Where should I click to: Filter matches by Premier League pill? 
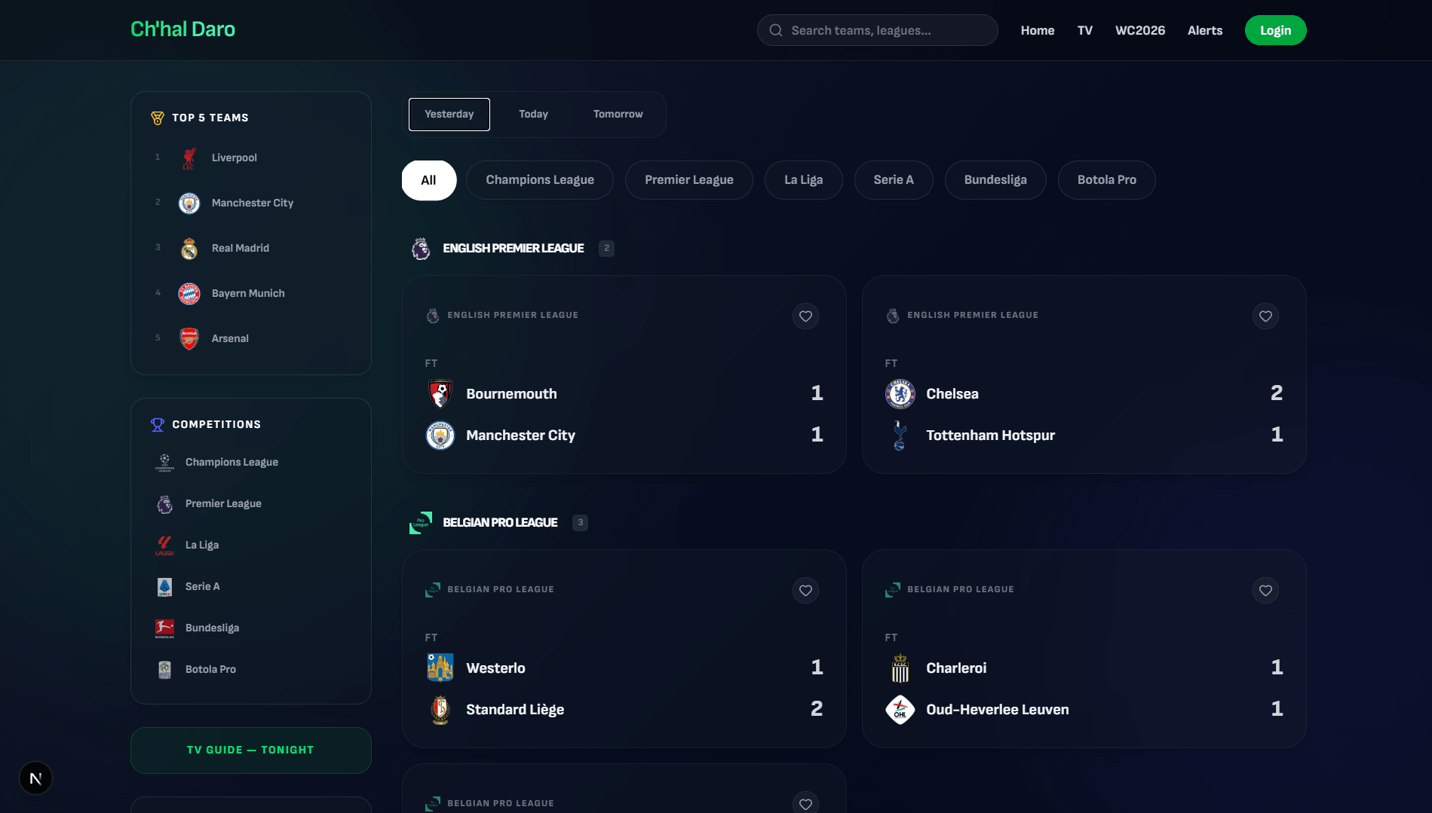pyautogui.click(x=689, y=180)
